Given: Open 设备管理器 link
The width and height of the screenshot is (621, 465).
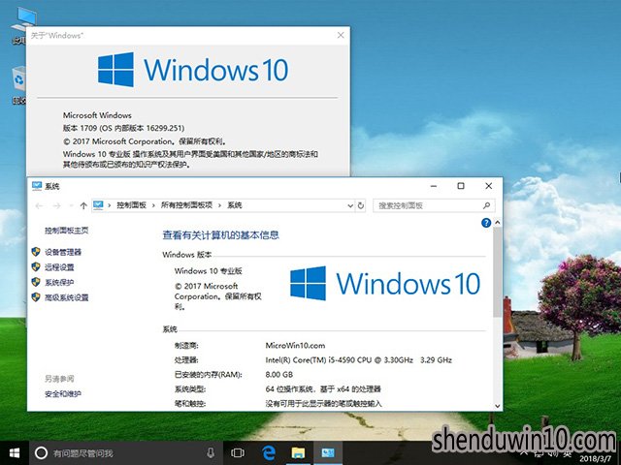Looking at the screenshot, I should pyautogui.click(x=63, y=252).
